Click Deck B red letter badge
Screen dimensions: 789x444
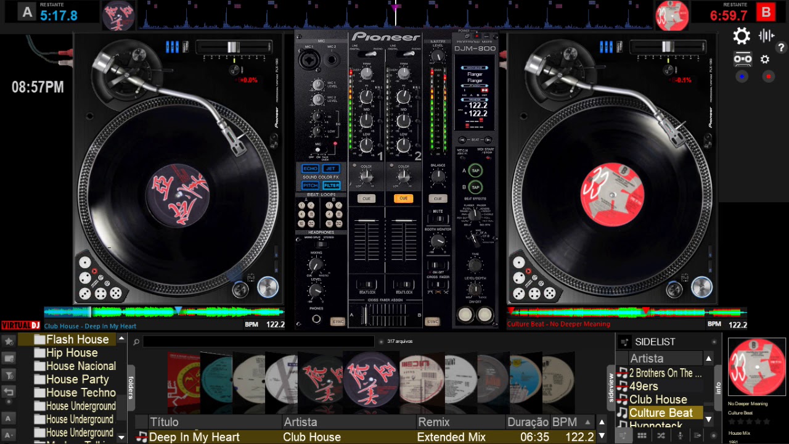766,12
